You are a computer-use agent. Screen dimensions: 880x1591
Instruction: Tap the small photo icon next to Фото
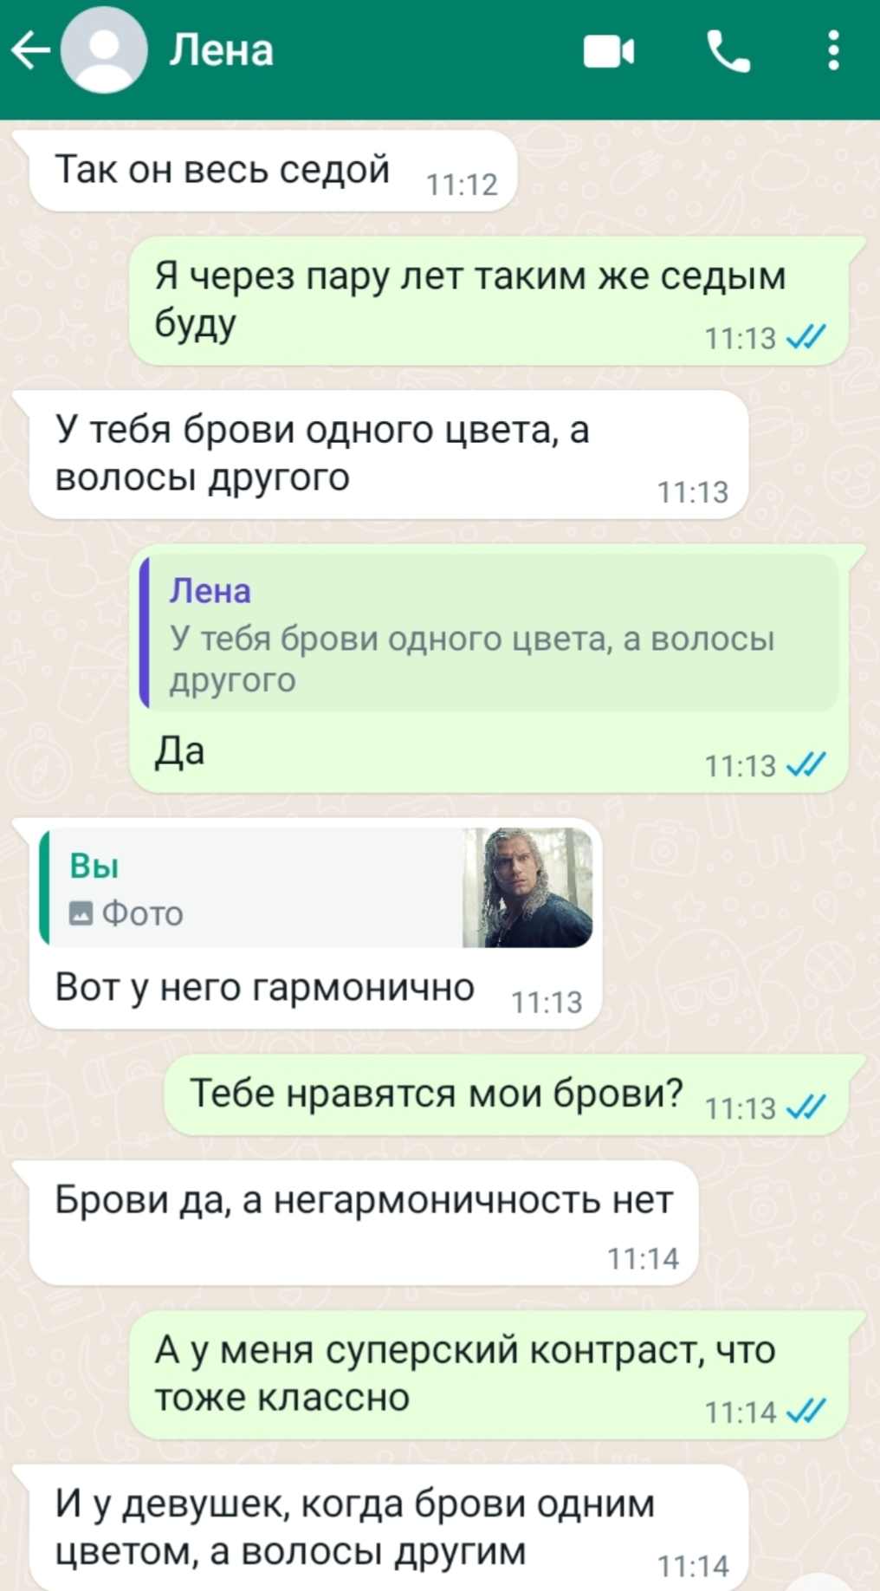click(x=81, y=913)
